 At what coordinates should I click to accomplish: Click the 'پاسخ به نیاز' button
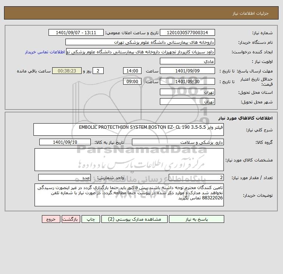[x=196, y=219]
